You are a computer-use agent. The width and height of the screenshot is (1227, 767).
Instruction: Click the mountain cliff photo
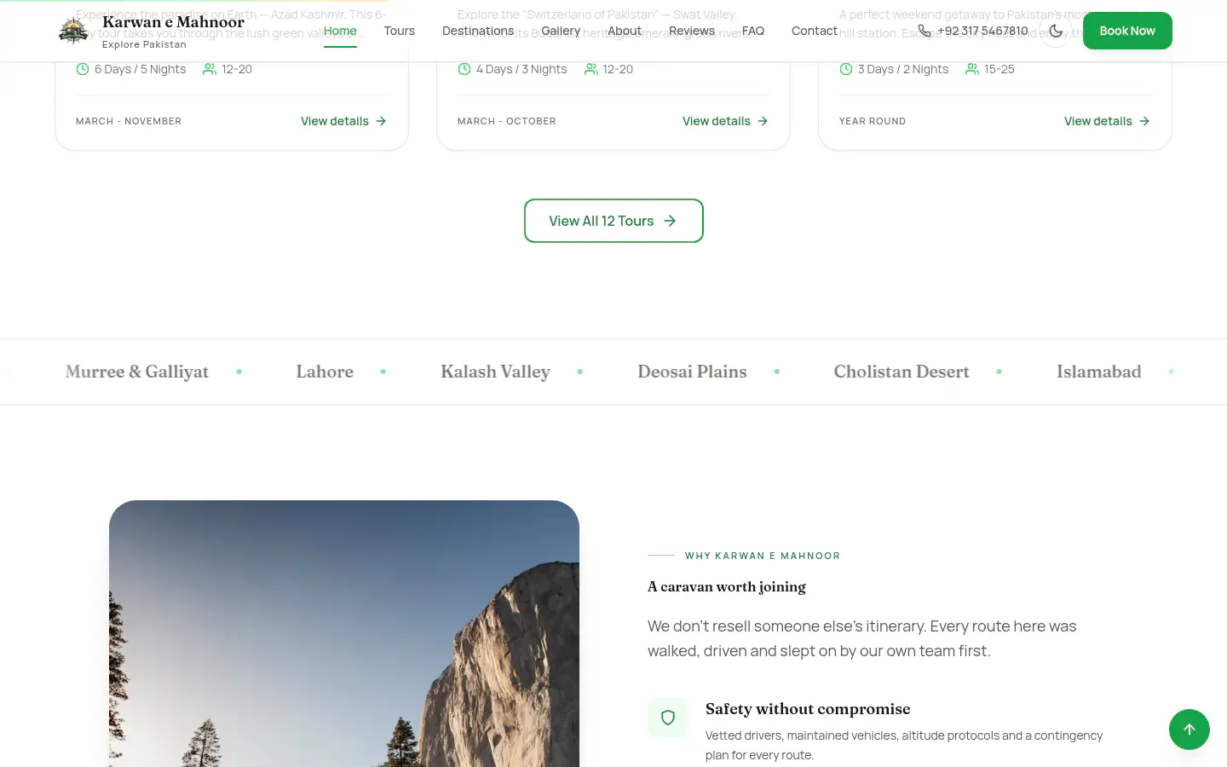point(344,634)
